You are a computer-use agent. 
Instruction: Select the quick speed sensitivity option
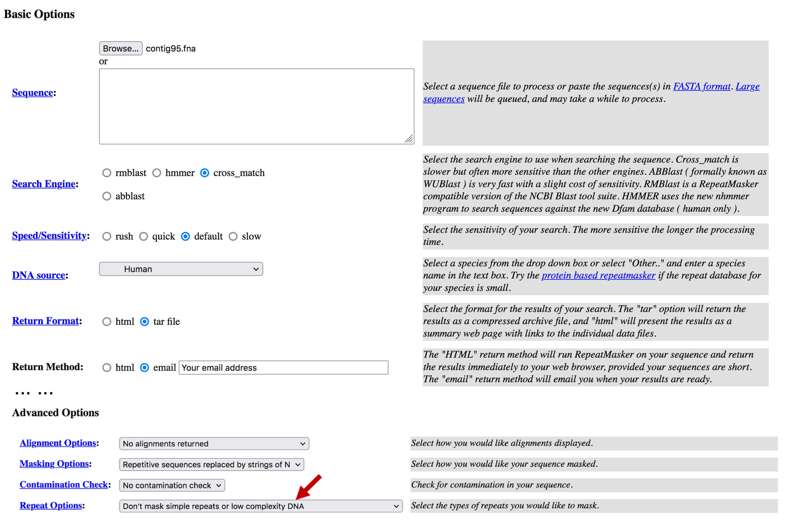145,235
